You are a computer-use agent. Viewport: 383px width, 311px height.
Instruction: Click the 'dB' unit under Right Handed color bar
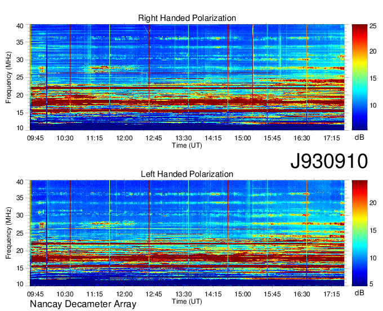(359, 137)
